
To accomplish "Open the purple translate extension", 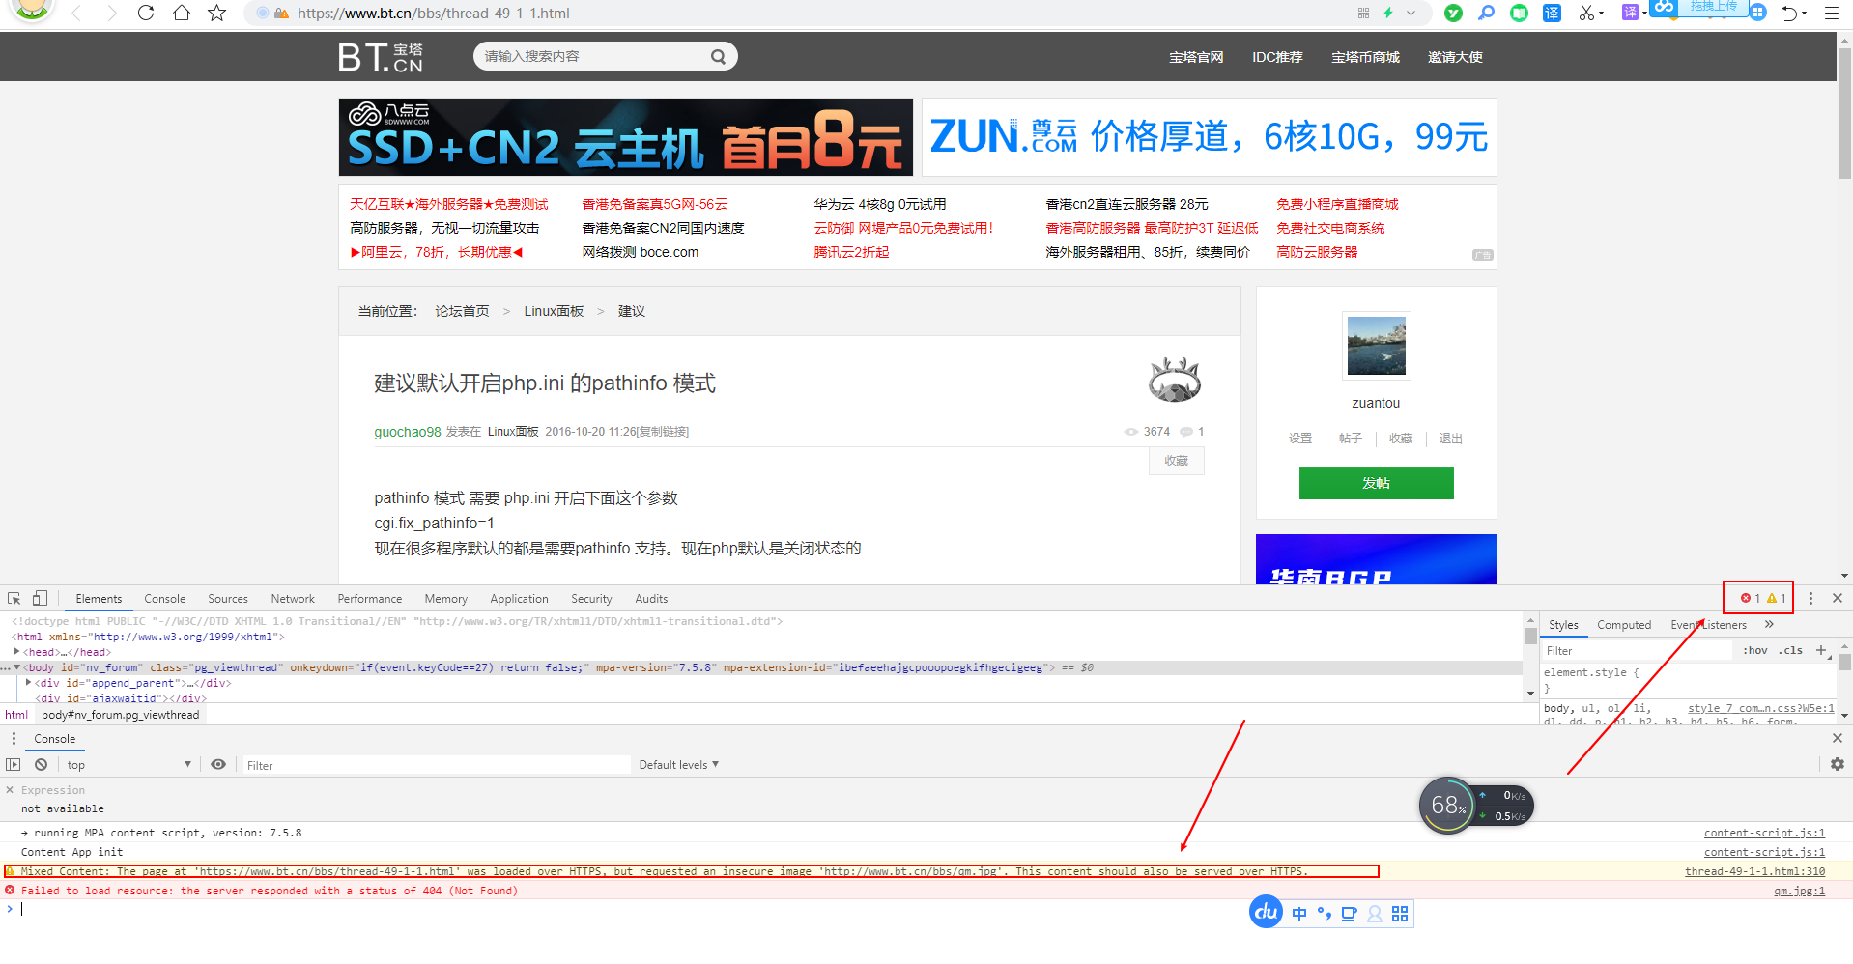I will click(x=1631, y=14).
